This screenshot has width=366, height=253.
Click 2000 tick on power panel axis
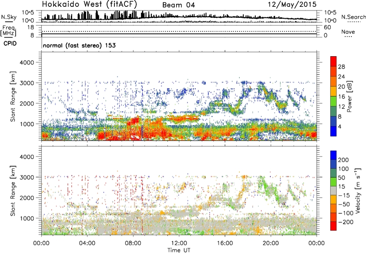(27, 103)
